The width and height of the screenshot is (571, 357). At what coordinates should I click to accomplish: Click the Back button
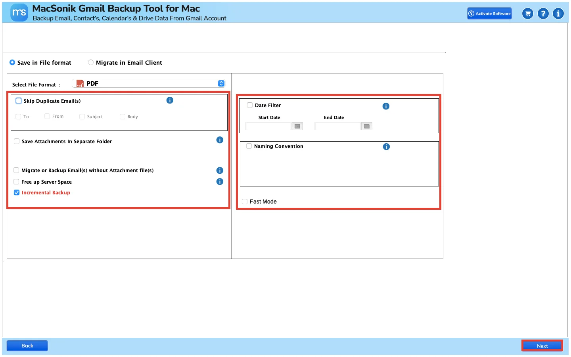click(27, 345)
